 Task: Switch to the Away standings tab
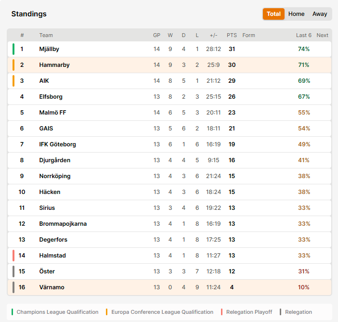[x=320, y=14]
